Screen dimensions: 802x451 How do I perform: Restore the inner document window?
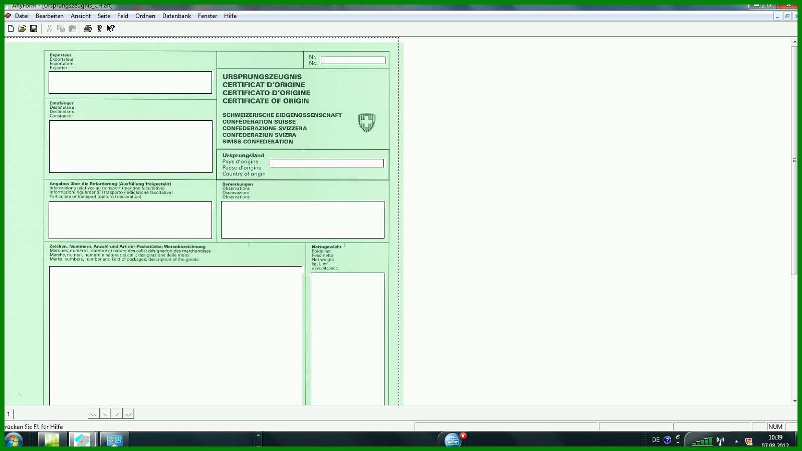[787, 17]
